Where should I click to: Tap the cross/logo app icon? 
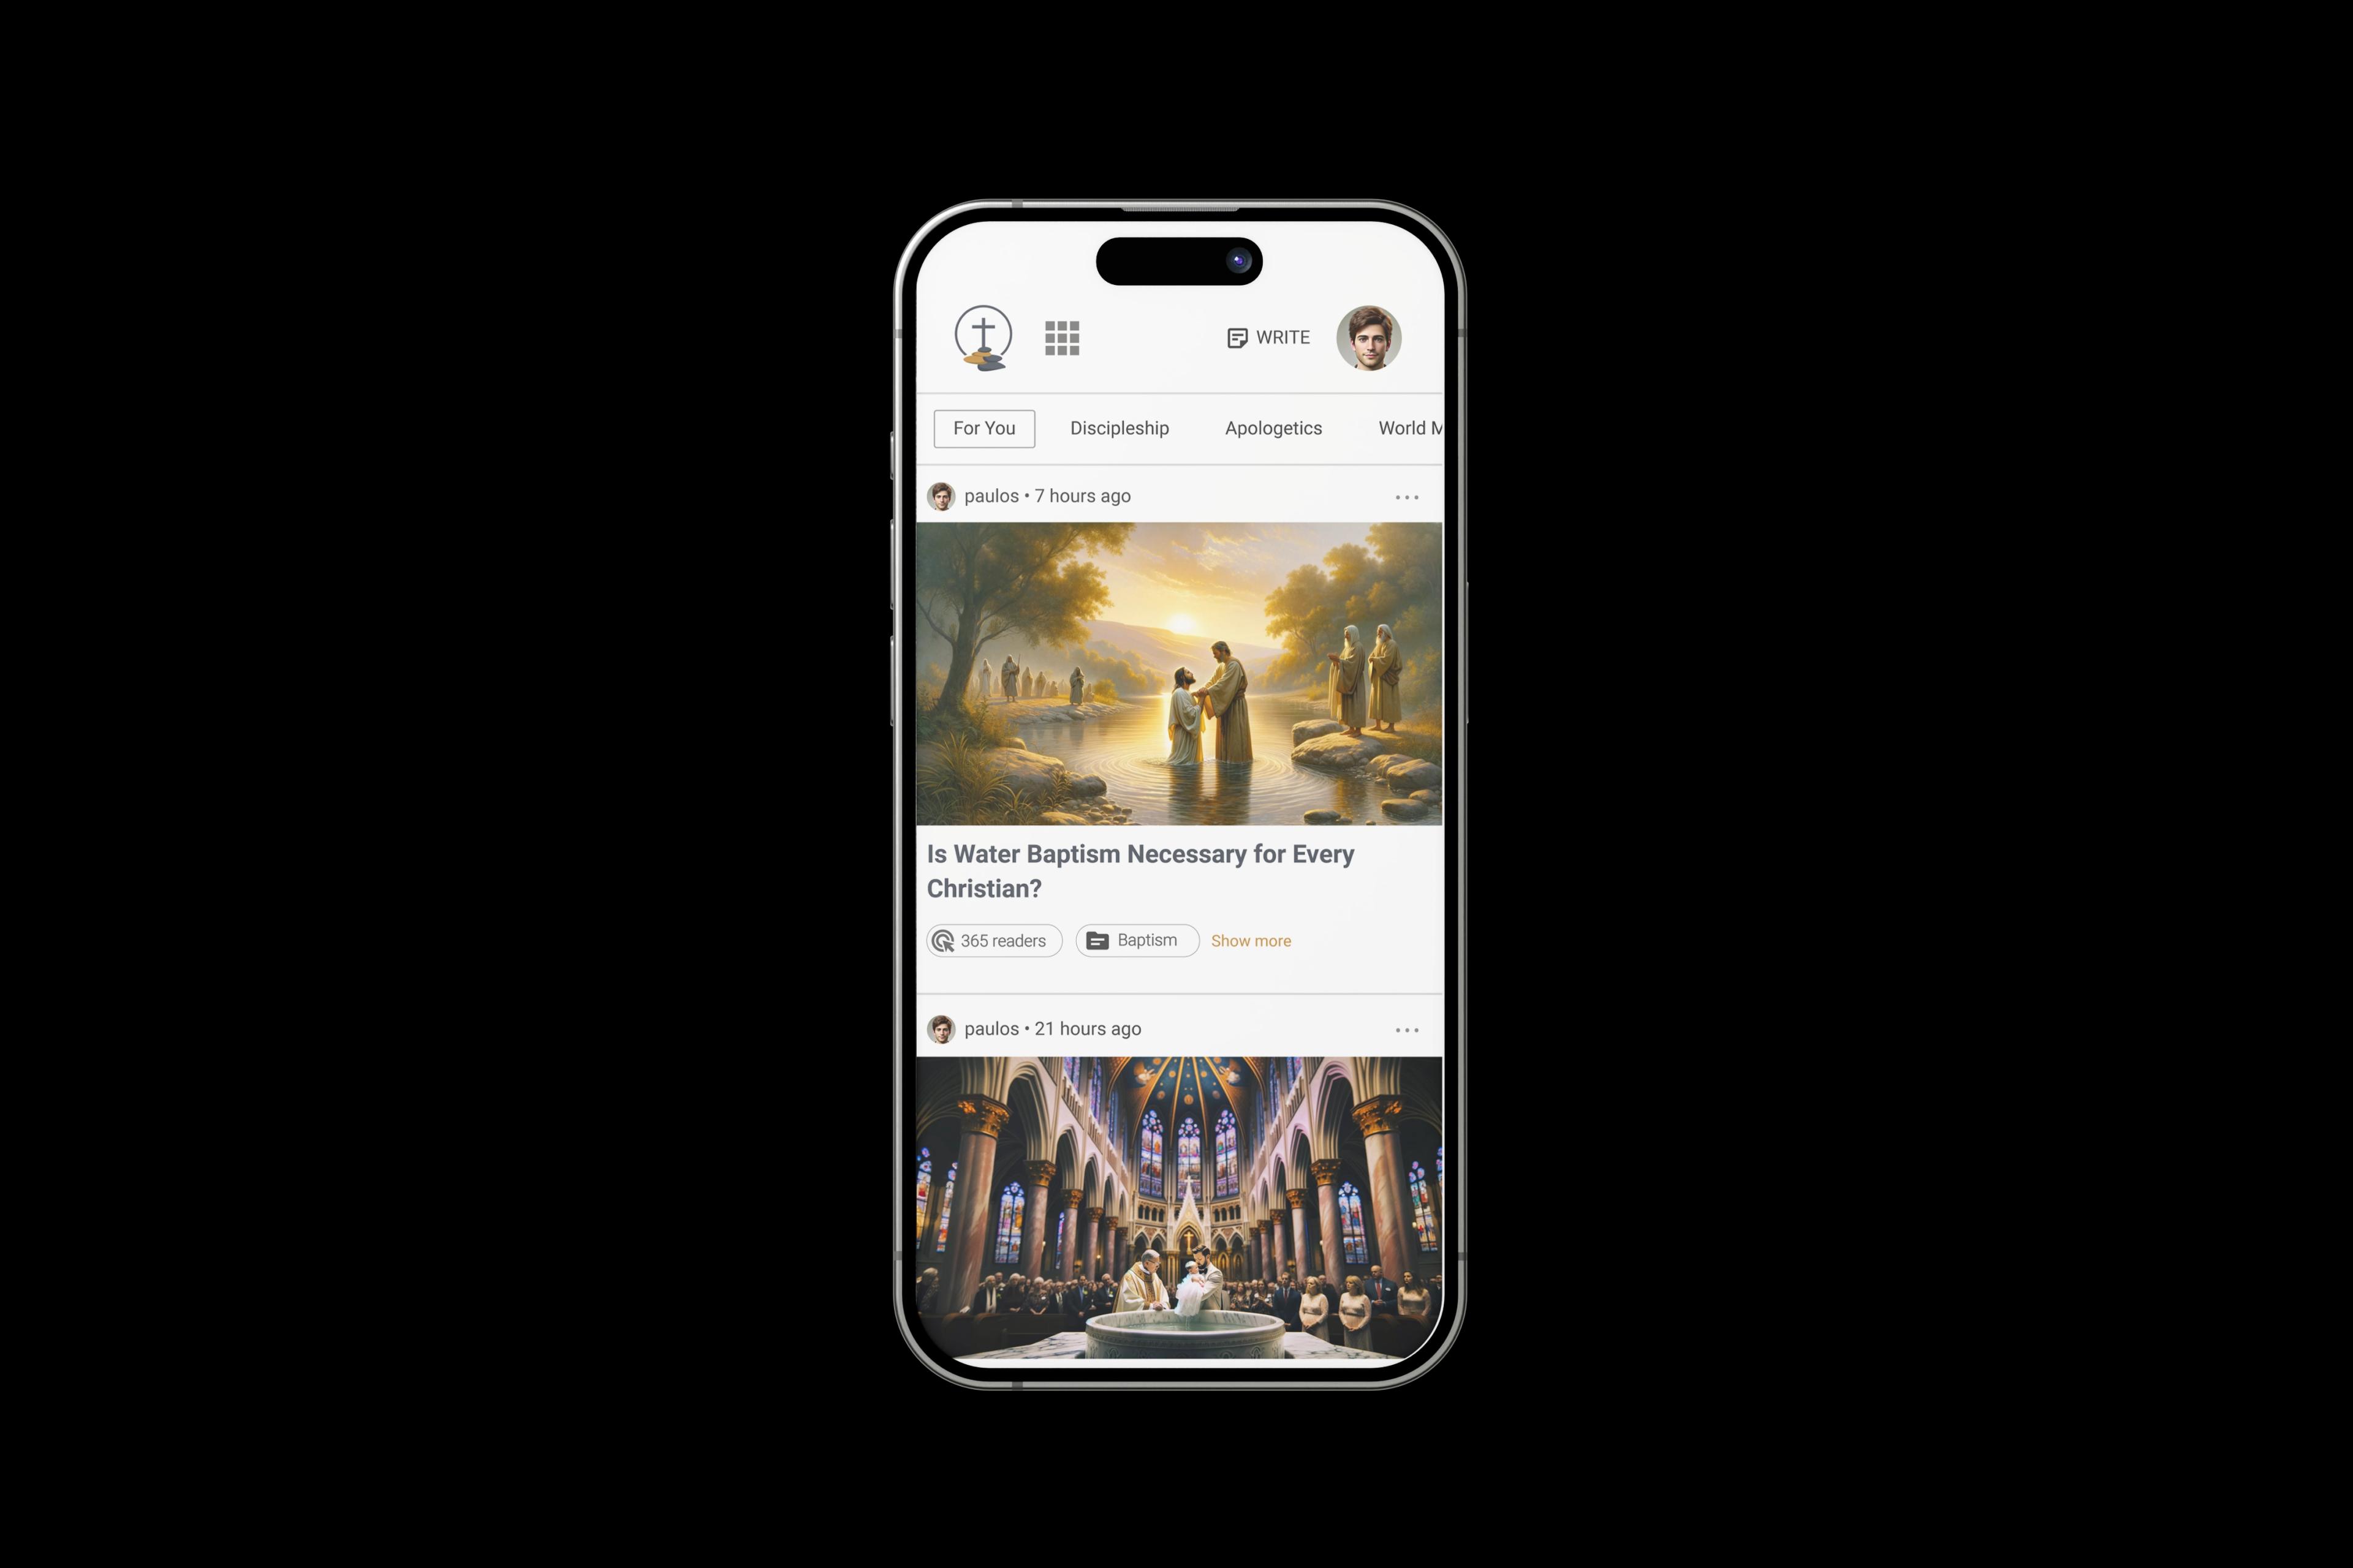click(x=984, y=336)
